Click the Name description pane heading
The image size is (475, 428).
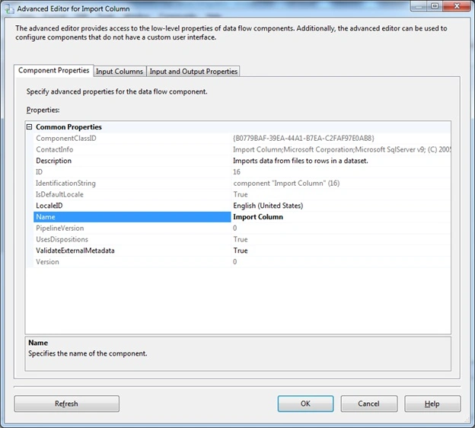pos(38,343)
